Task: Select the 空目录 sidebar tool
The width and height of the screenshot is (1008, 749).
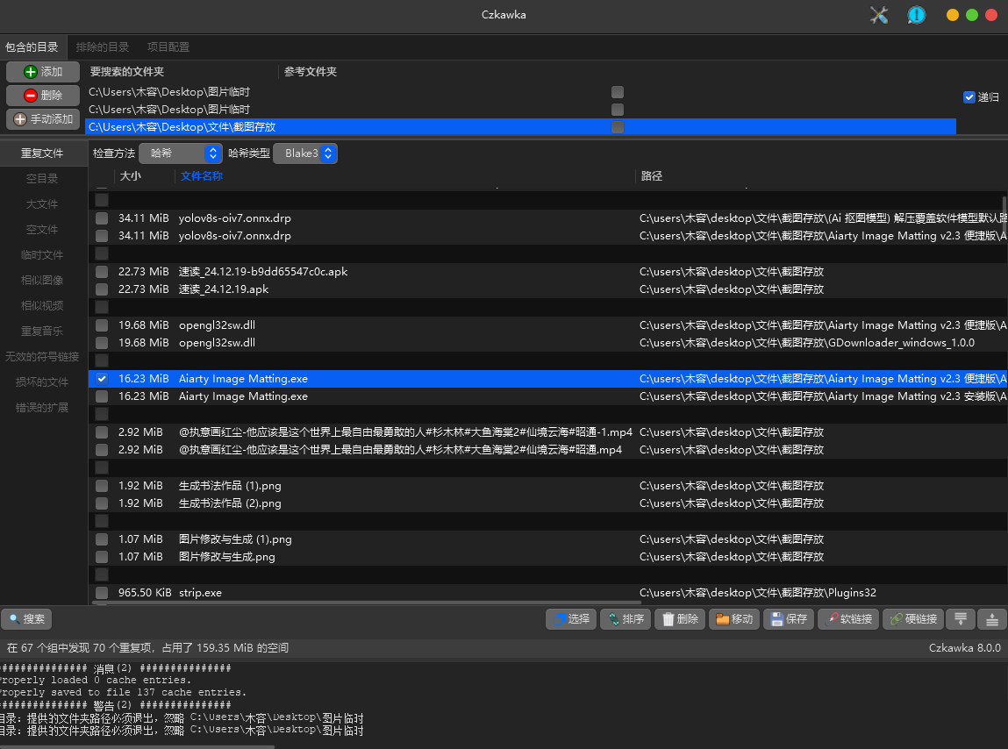Action: [42, 179]
